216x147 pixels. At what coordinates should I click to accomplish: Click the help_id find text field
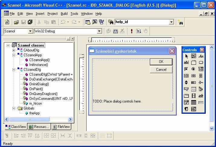pyautogui.click(x=142, y=22)
